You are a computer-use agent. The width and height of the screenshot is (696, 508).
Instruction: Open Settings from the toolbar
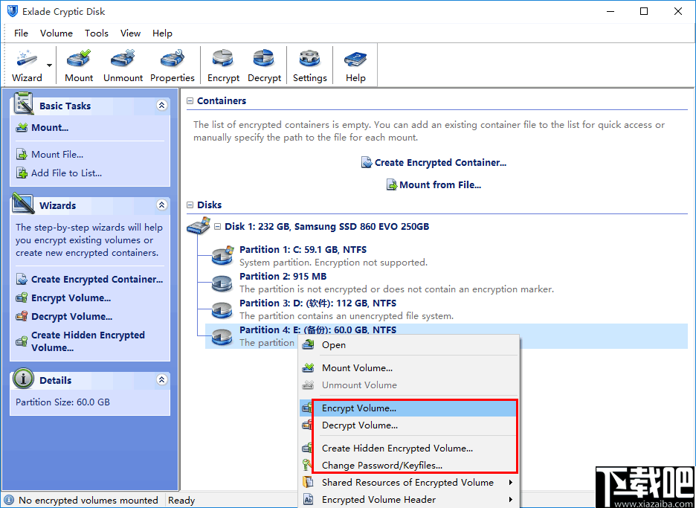tap(310, 65)
